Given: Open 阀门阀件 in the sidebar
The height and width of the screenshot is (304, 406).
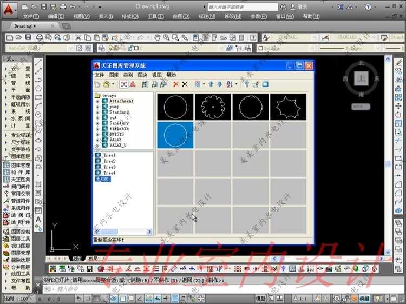Looking at the screenshot, I should [x=17, y=186].
